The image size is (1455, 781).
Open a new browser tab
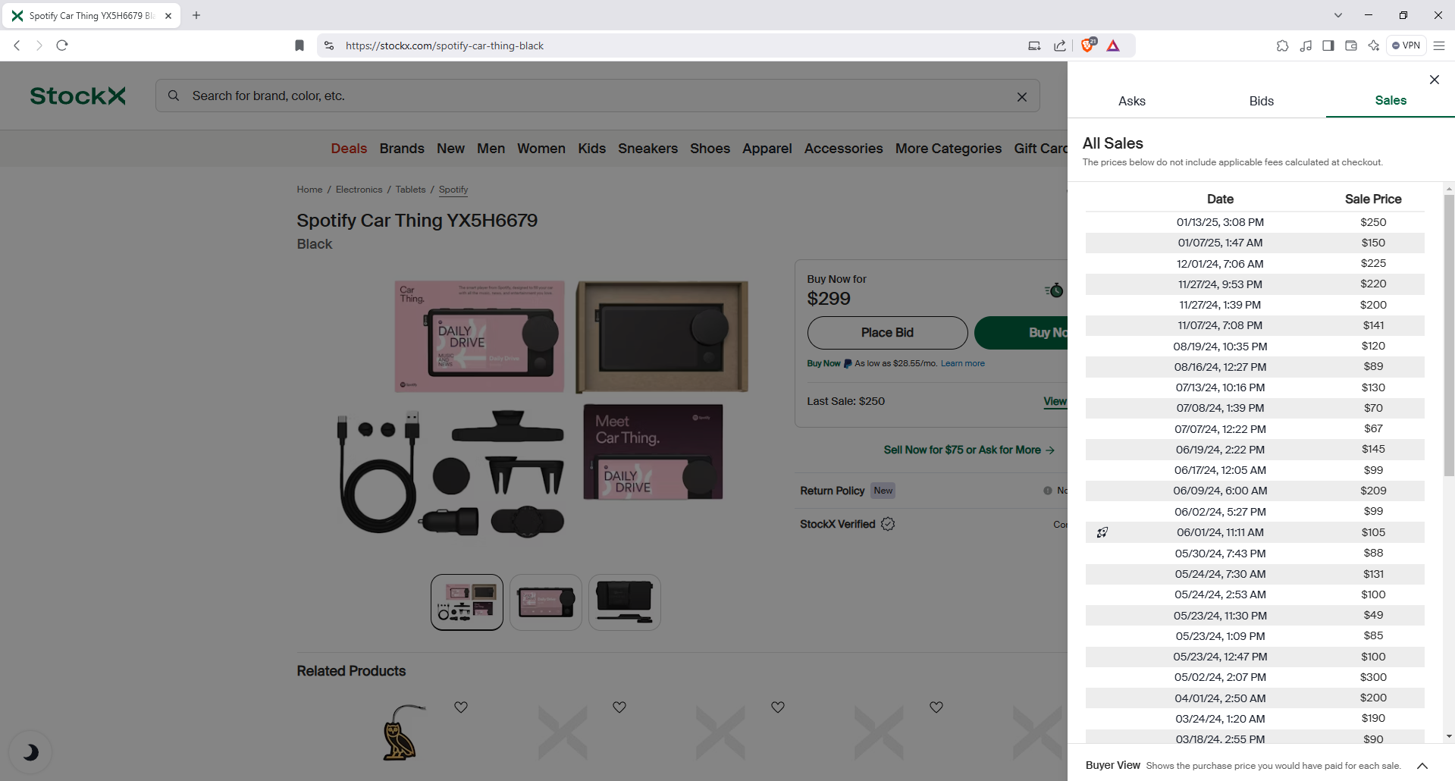tap(196, 15)
